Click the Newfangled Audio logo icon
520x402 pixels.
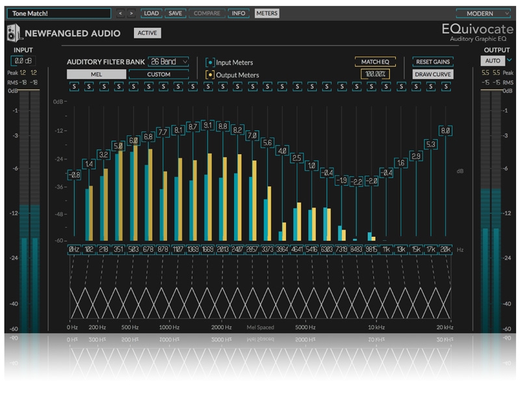(x=14, y=34)
